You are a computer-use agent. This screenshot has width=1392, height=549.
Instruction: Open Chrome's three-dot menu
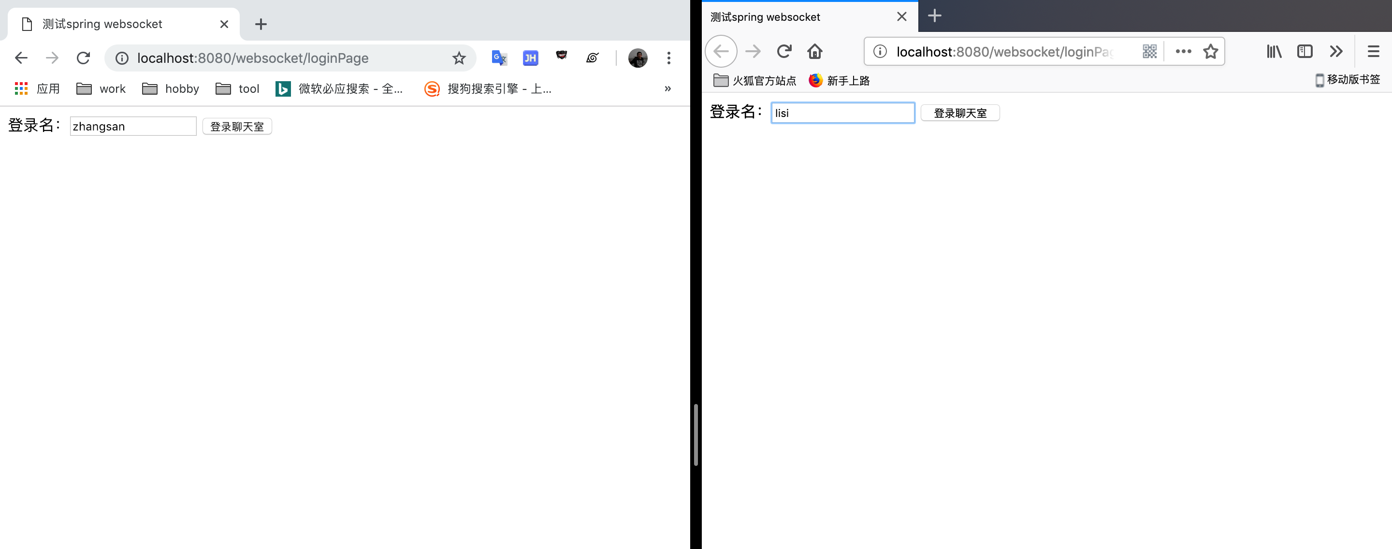click(x=668, y=58)
